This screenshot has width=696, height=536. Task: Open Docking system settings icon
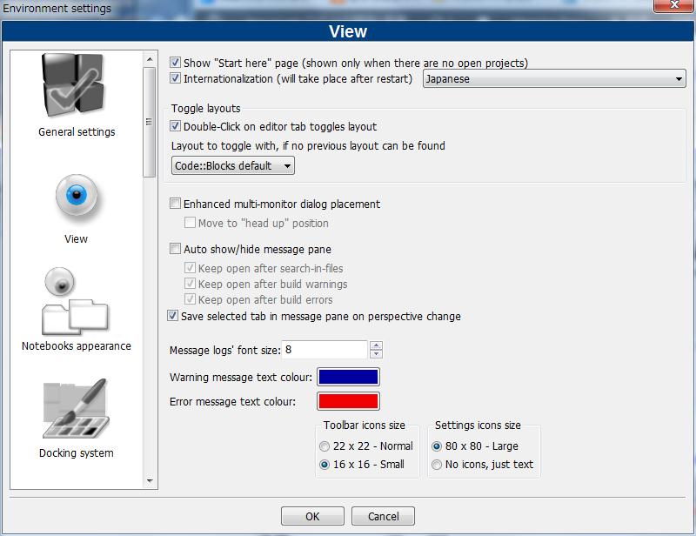[x=76, y=409]
